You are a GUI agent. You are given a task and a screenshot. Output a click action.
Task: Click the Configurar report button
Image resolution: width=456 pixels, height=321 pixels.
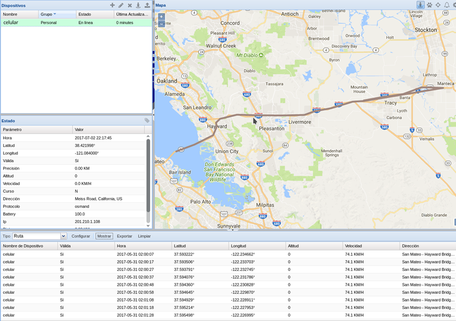80,236
